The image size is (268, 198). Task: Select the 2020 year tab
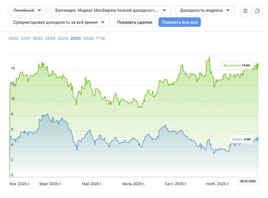click(x=13, y=38)
